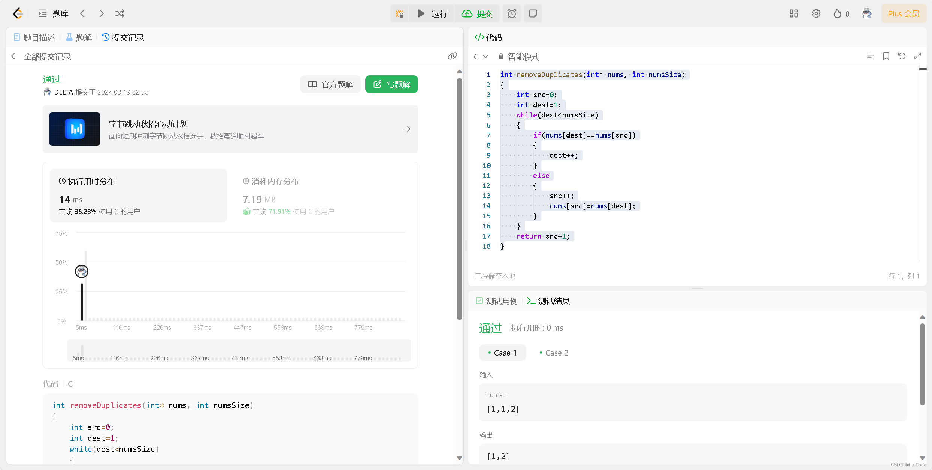Select the 消耗内存分布 memory card
Screen dimensions: 932x470
point(322,196)
